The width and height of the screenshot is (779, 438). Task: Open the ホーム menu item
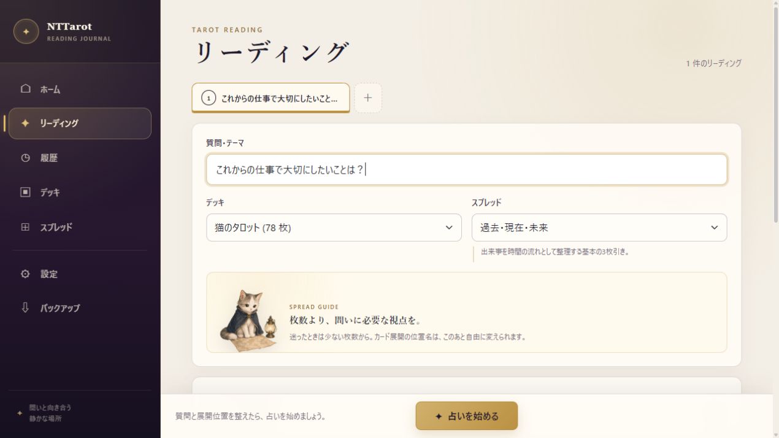(x=80, y=89)
